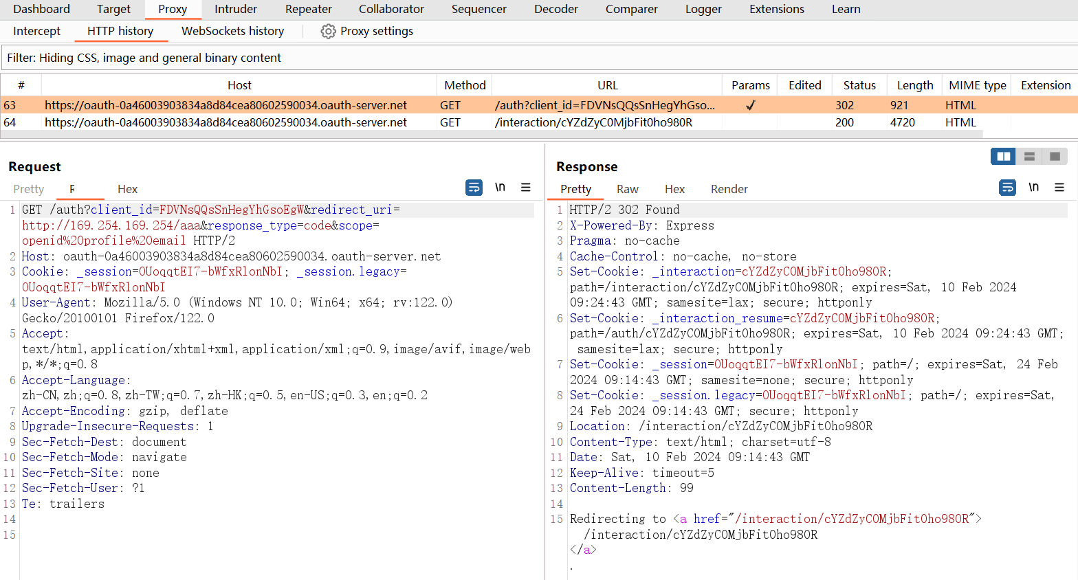The height and width of the screenshot is (580, 1078).
Task: Switch to combined tabbed layout view
Action: coord(1055,157)
